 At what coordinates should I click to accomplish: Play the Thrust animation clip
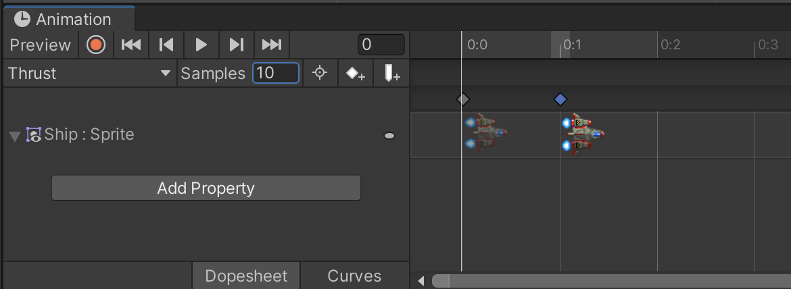(x=201, y=45)
